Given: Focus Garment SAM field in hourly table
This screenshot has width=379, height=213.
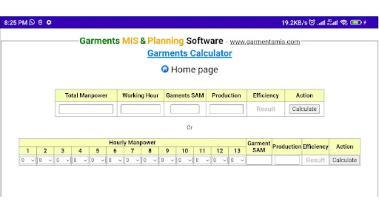Looking at the screenshot, I should coord(259,160).
